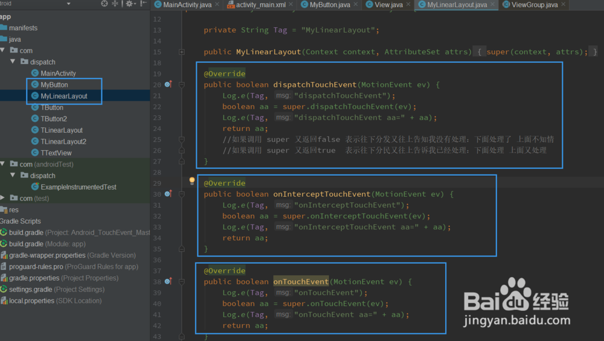Fold onInterceptTouchEvent method via line 30 fold marker
Image resolution: width=604 pixels, height=341 pixels.
click(182, 194)
